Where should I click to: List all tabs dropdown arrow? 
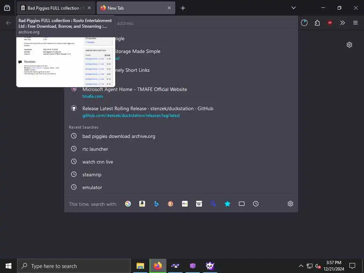[293, 8]
